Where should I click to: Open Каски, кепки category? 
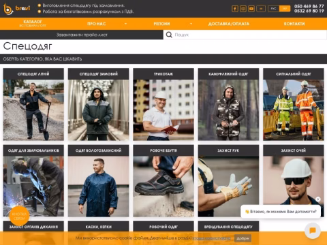[98, 227]
